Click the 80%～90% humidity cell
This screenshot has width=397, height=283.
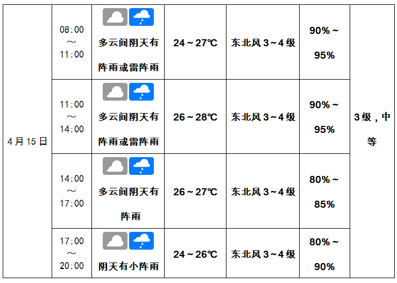(x=324, y=253)
